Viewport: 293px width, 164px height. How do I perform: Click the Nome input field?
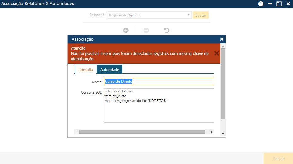(x=159, y=81)
